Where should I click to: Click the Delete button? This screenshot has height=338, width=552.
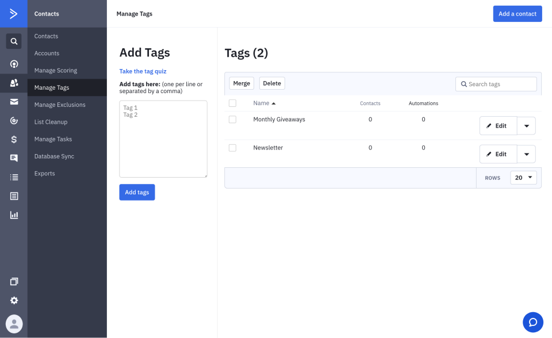(x=272, y=83)
